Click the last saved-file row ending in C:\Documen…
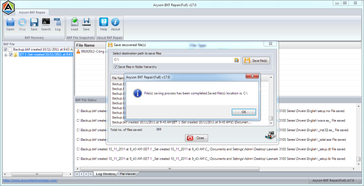 pyautogui.click(x=182, y=122)
